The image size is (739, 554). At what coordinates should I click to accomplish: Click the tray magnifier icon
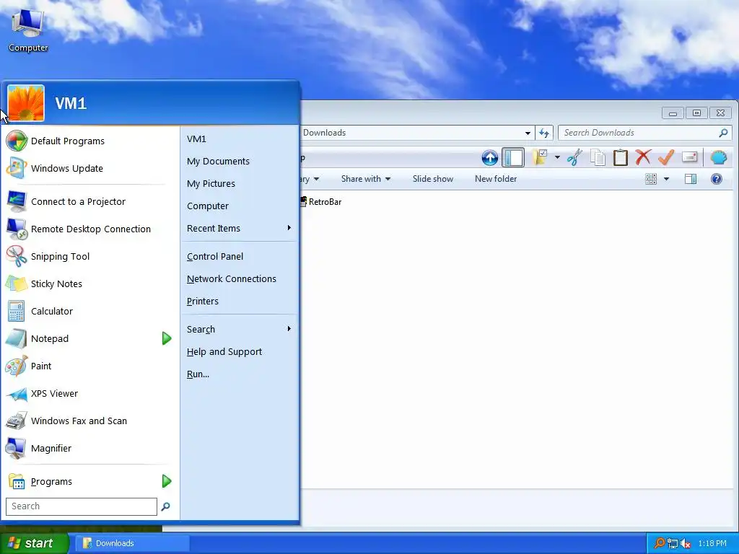pos(660,544)
